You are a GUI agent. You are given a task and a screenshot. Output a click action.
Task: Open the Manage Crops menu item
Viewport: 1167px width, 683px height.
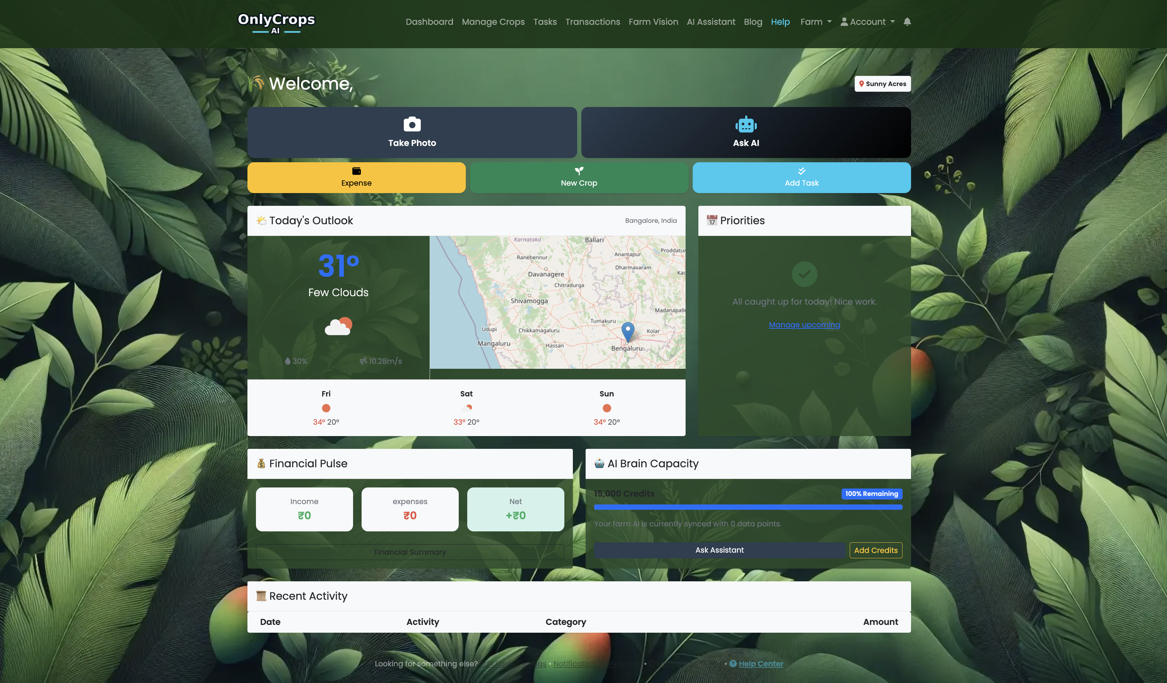(x=493, y=22)
